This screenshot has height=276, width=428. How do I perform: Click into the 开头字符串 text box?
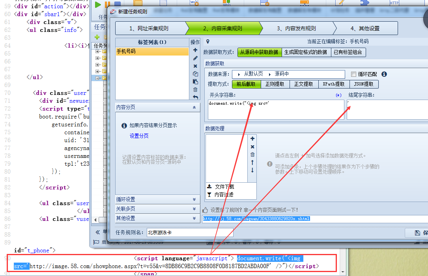point(276,109)
